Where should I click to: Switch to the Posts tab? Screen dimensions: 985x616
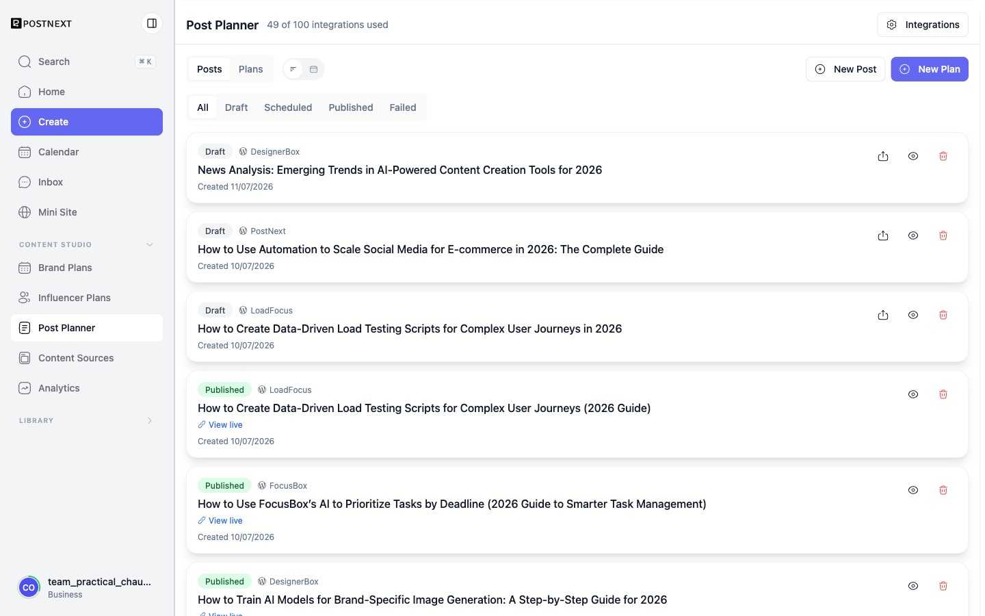(x=209, y=69)
